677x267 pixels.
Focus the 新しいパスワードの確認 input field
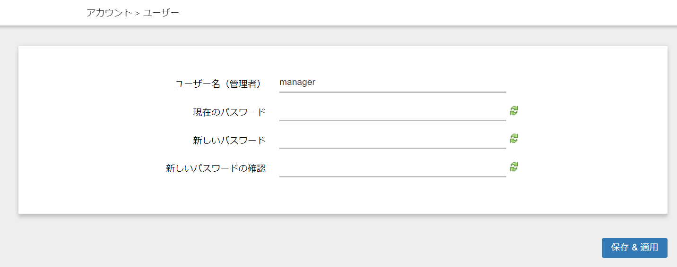(x=392, y=168)
